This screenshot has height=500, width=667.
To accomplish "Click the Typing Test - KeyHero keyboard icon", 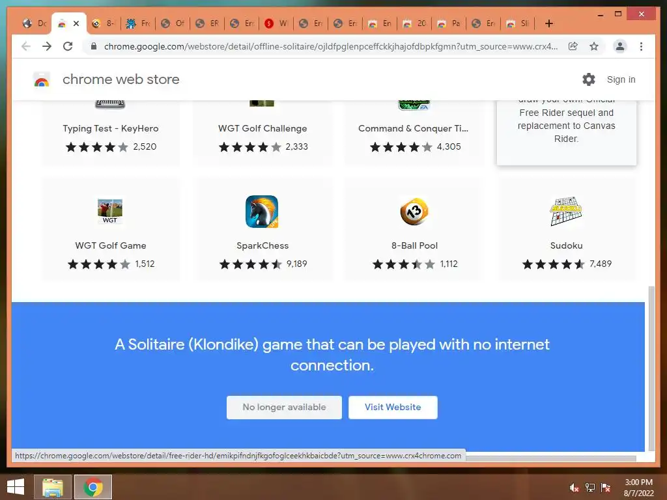I will 109,104.
